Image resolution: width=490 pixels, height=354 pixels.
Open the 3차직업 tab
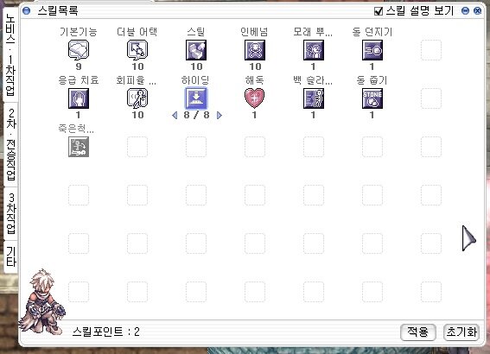(11, 213)
